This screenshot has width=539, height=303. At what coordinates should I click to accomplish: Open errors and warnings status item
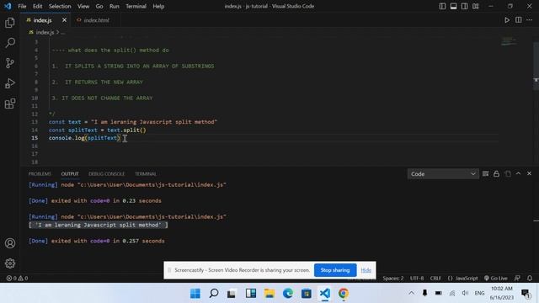click(x=17, y=279)
